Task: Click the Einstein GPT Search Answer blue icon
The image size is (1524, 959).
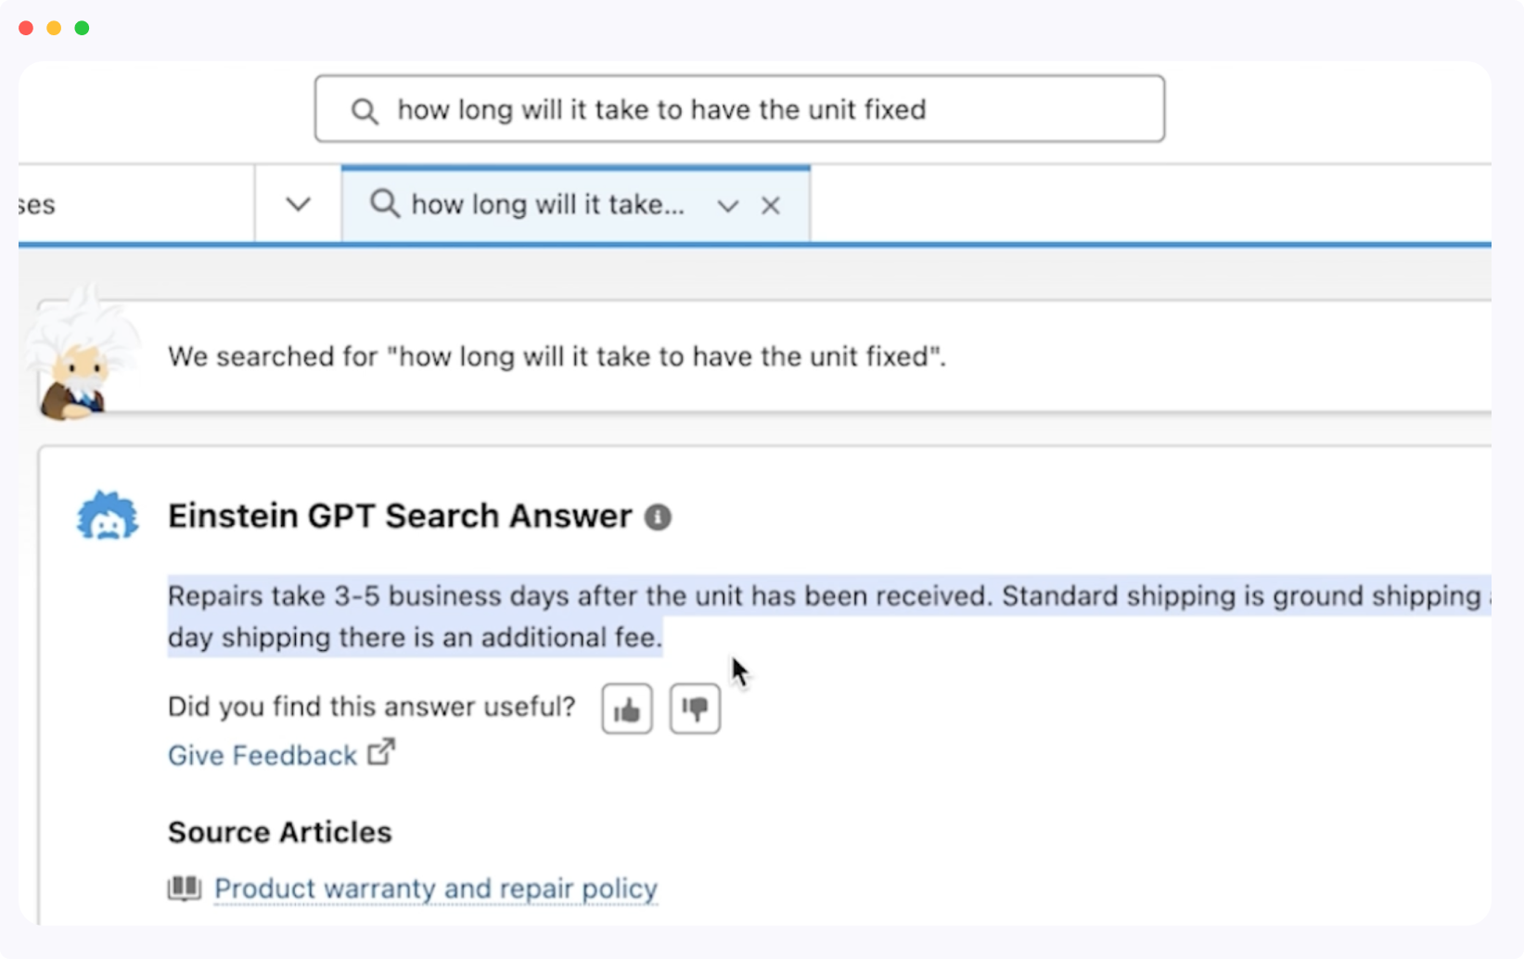Action: click(x=107, y=517)
